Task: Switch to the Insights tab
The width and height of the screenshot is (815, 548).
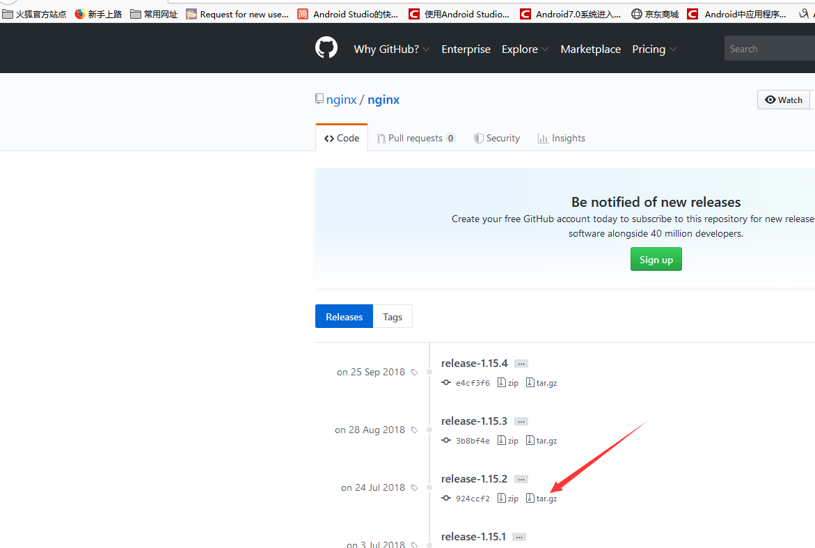Action: coord(562,138)
